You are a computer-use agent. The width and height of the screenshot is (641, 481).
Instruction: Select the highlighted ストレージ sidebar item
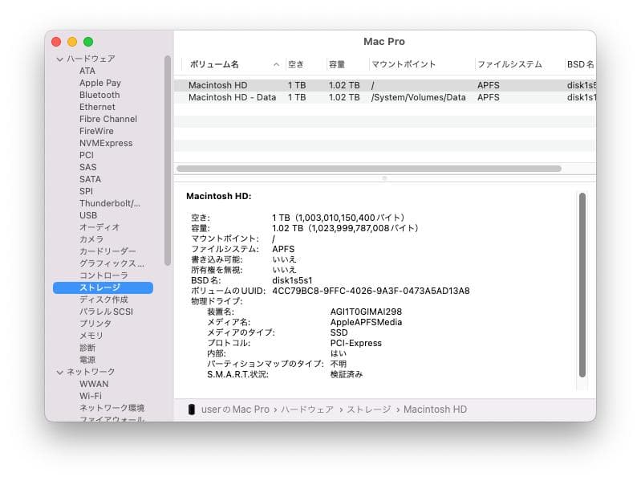pos(103,287)
